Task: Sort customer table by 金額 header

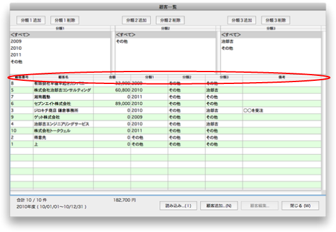Action: click(112, 77)
